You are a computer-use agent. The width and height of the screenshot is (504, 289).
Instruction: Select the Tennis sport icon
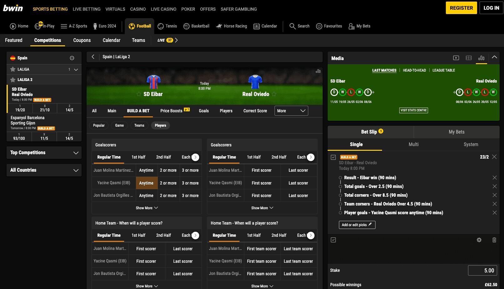tap(167, 26)
